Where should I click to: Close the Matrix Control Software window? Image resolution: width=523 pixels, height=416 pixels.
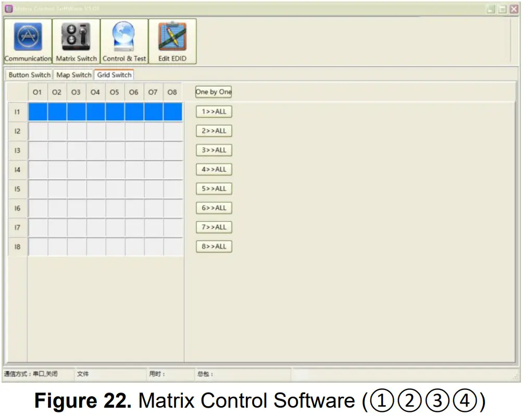[x=514, y=9]
